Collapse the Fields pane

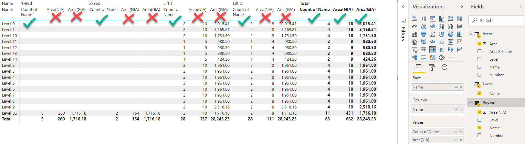pyautogui.click(x=520, y=6)
